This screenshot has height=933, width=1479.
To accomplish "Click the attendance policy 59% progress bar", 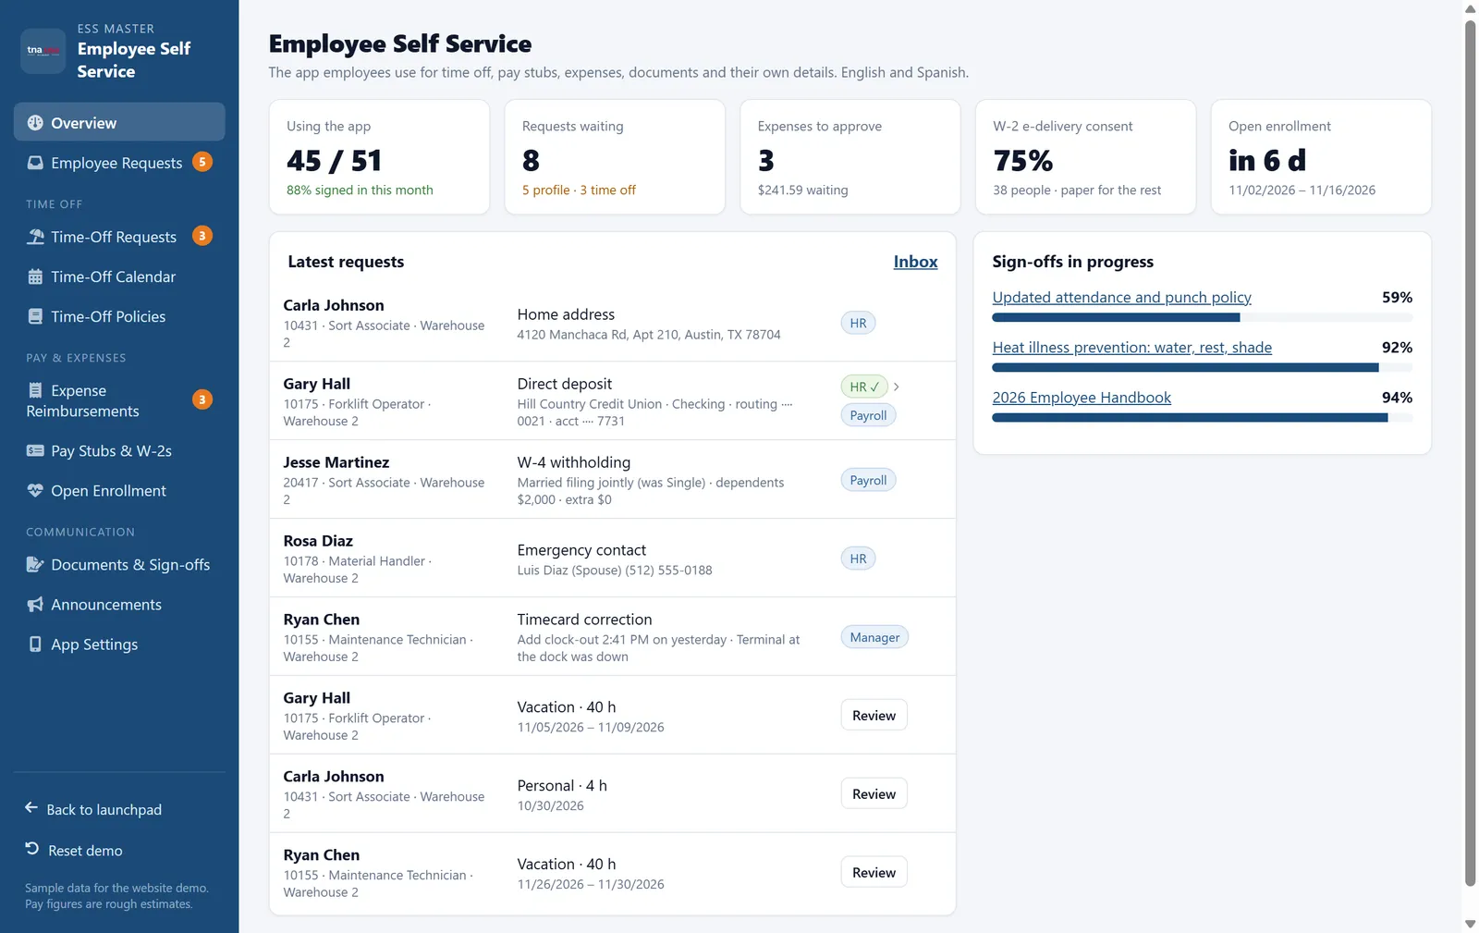I will click(x=1202, y=317).
